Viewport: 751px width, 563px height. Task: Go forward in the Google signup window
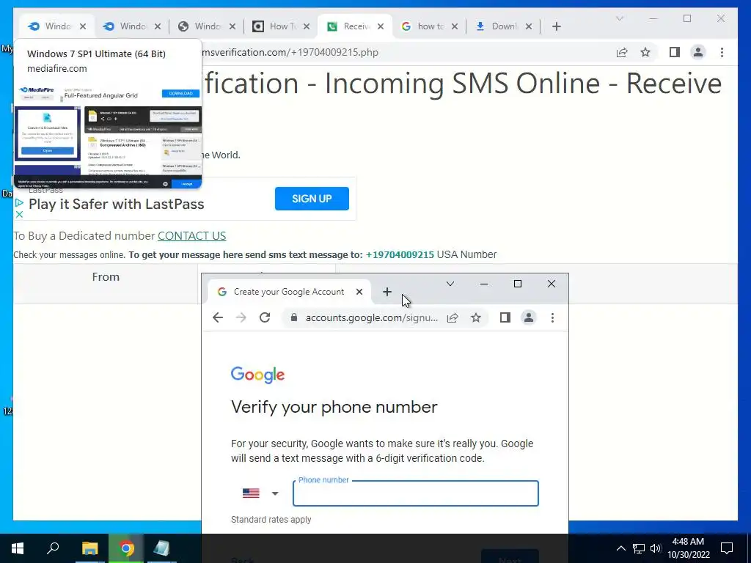(241, 317)
